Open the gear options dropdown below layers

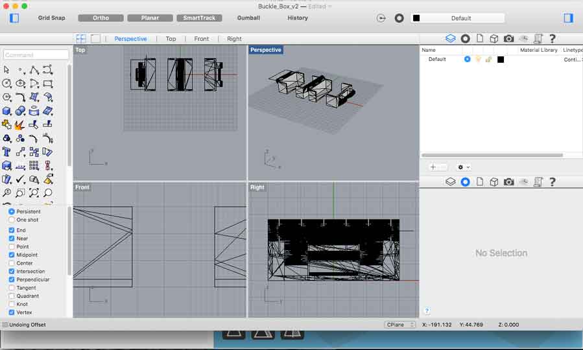[463, 167]
